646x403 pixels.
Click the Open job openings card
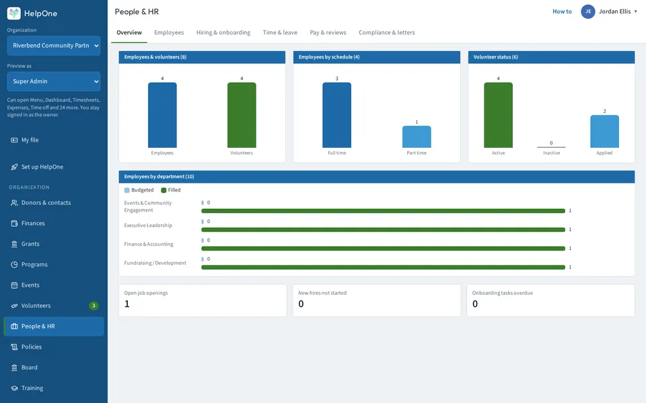coord(203,300)
